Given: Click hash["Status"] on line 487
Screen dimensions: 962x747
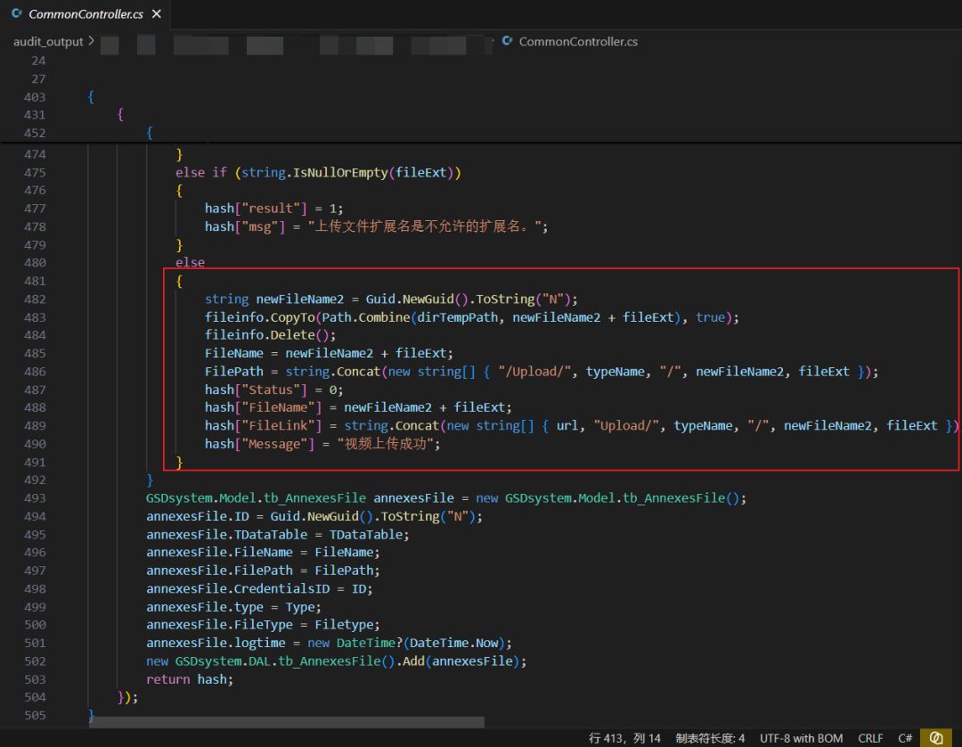Looking at the screenshot, I should 256,390.
